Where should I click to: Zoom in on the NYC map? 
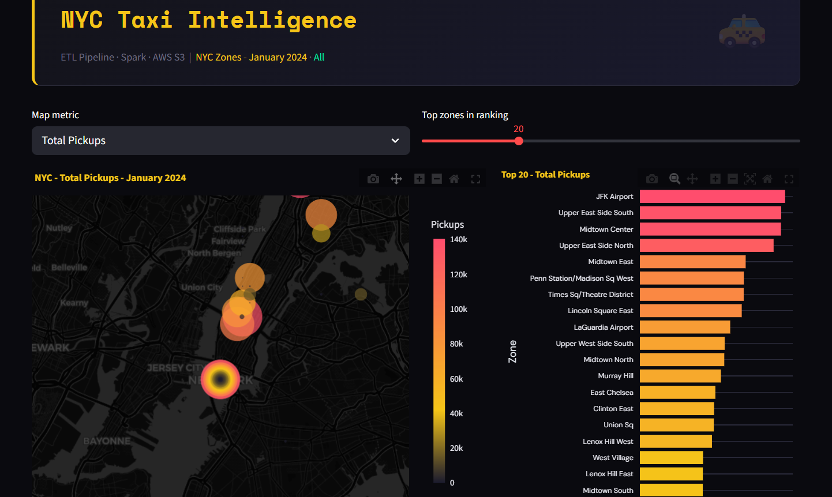(x=419, y=179)
